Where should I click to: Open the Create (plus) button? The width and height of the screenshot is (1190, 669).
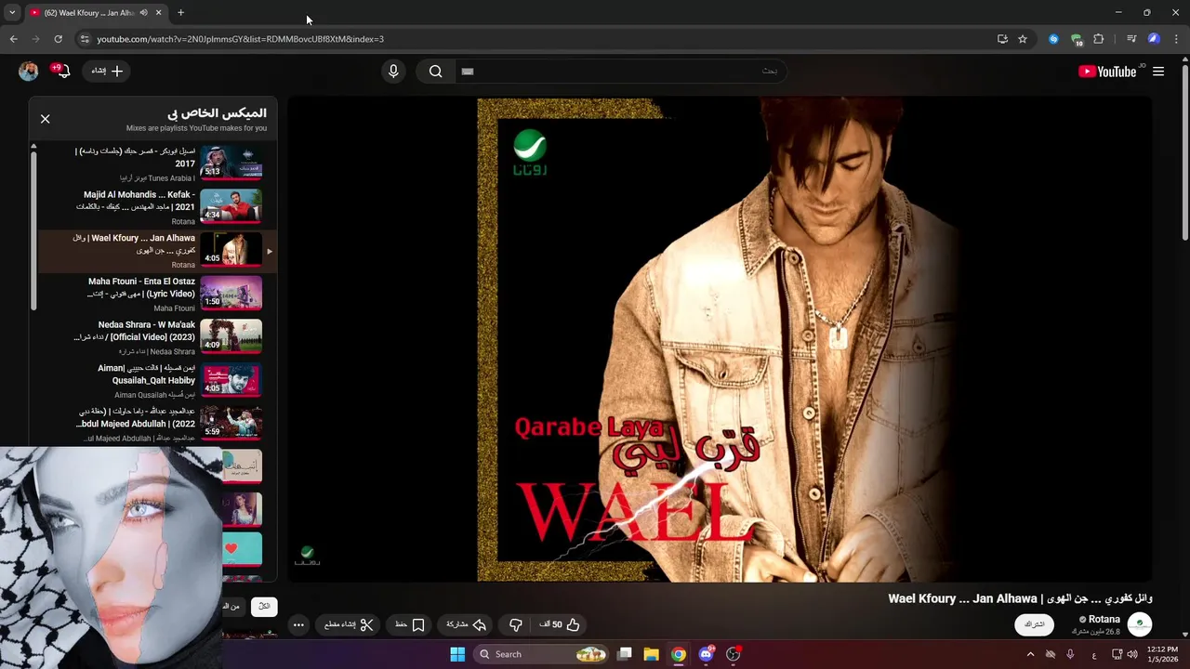click(108, 72)
